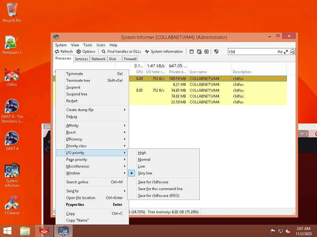The width and height of the screenshot is (317, 237).
Task: Expand the Affinity submenu
Action: (x=92, y=126)
